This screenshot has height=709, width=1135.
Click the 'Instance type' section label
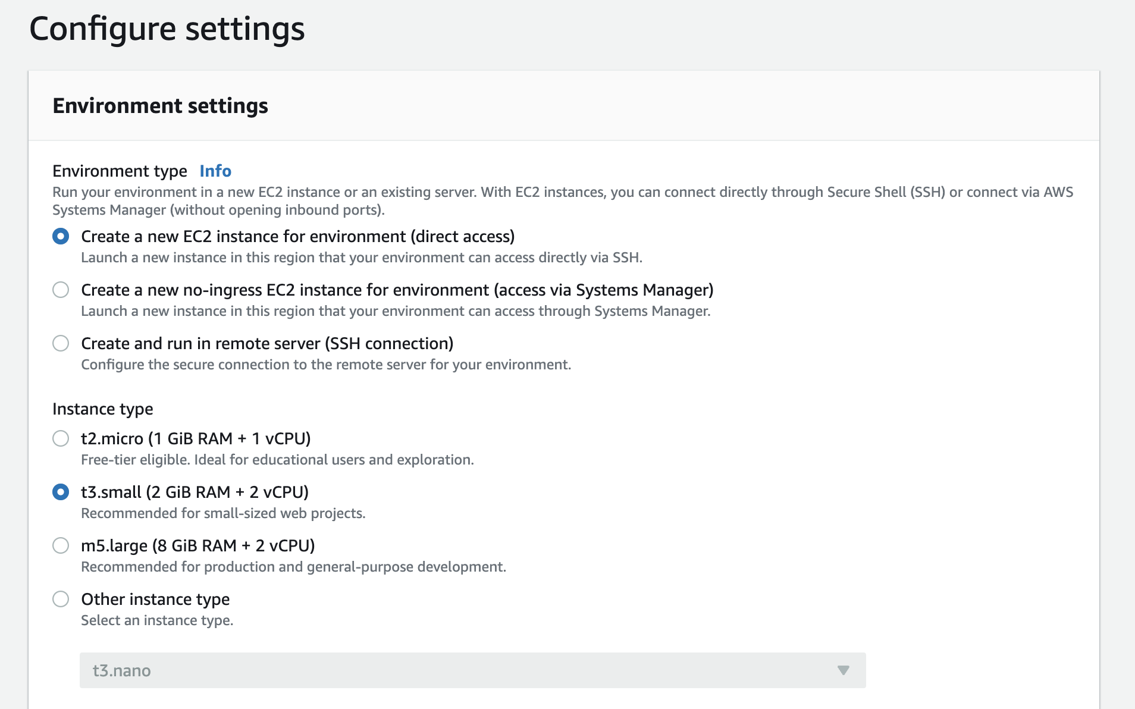(102, 409)
